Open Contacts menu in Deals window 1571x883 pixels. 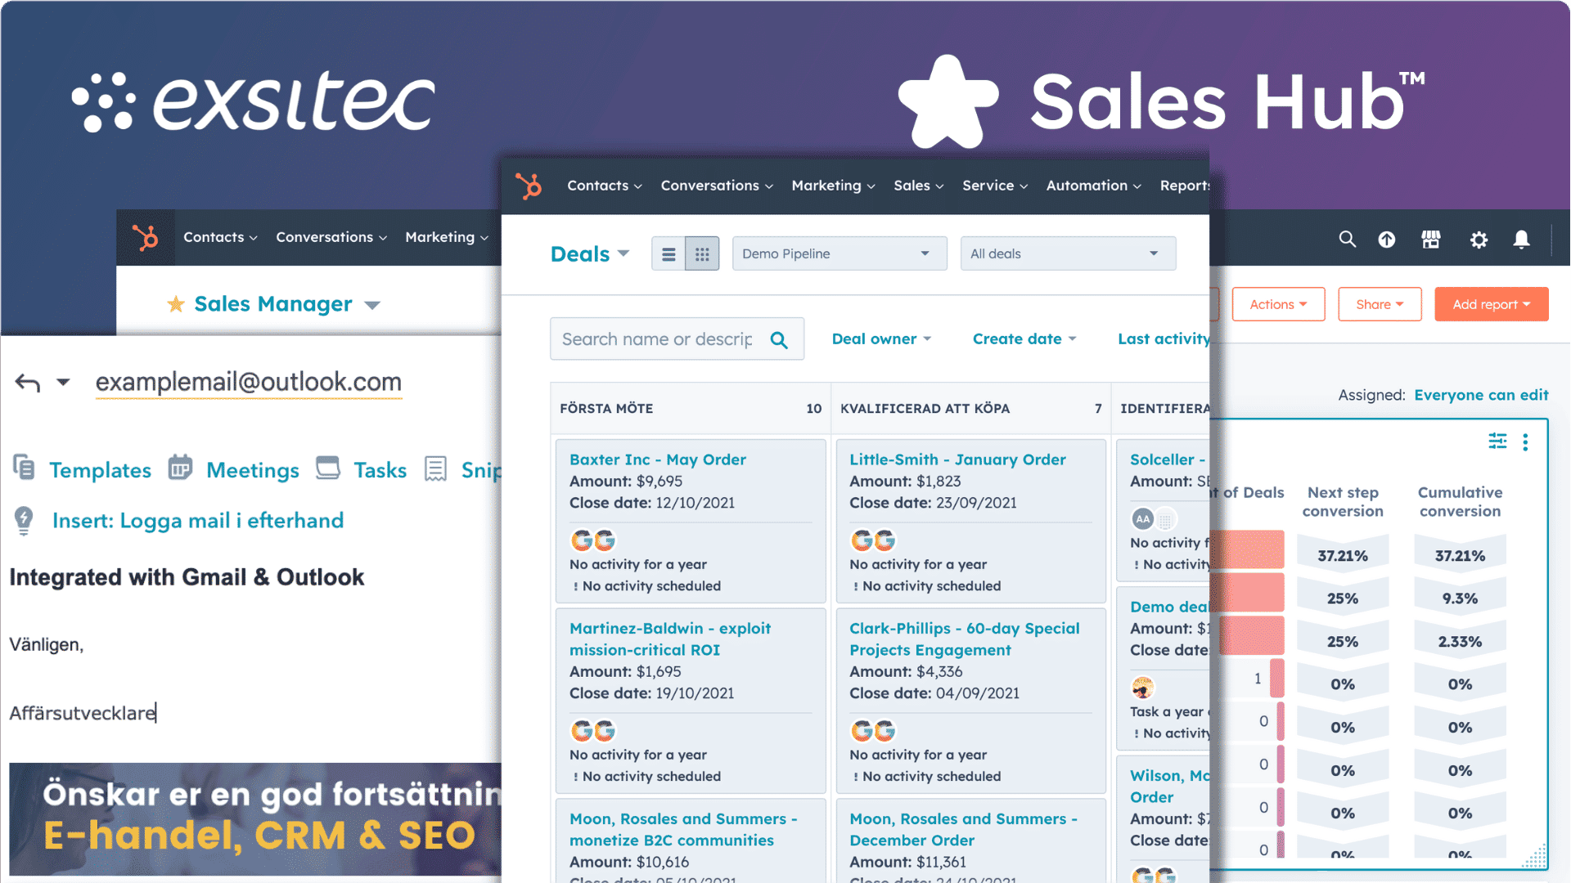(605, 186)
